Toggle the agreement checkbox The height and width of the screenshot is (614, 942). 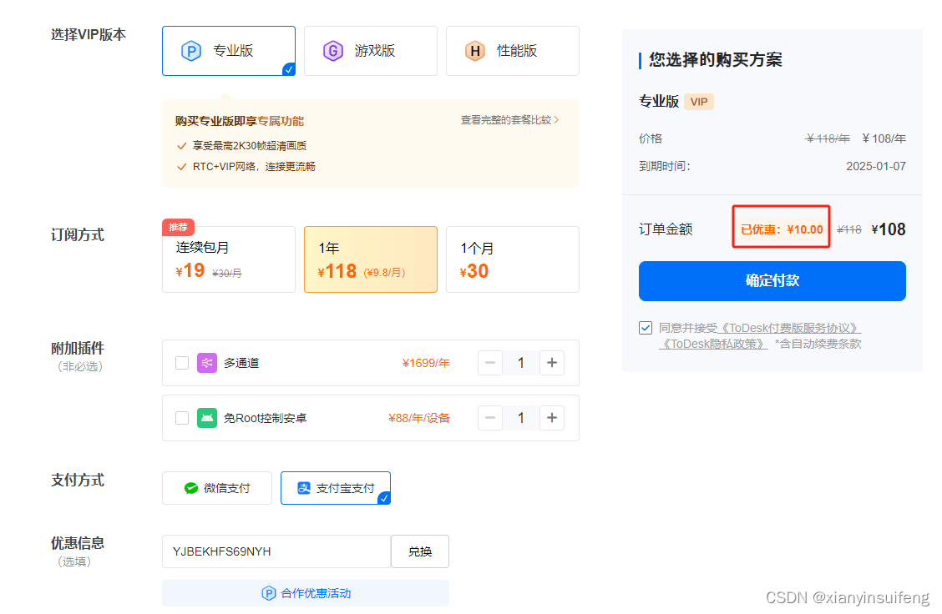click(x=646, y=328)
